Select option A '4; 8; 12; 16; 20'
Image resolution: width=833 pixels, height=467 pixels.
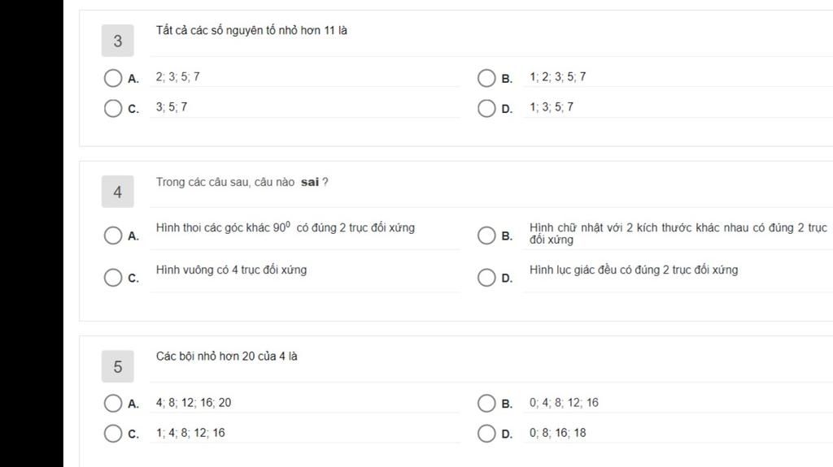tap(113, 404)
